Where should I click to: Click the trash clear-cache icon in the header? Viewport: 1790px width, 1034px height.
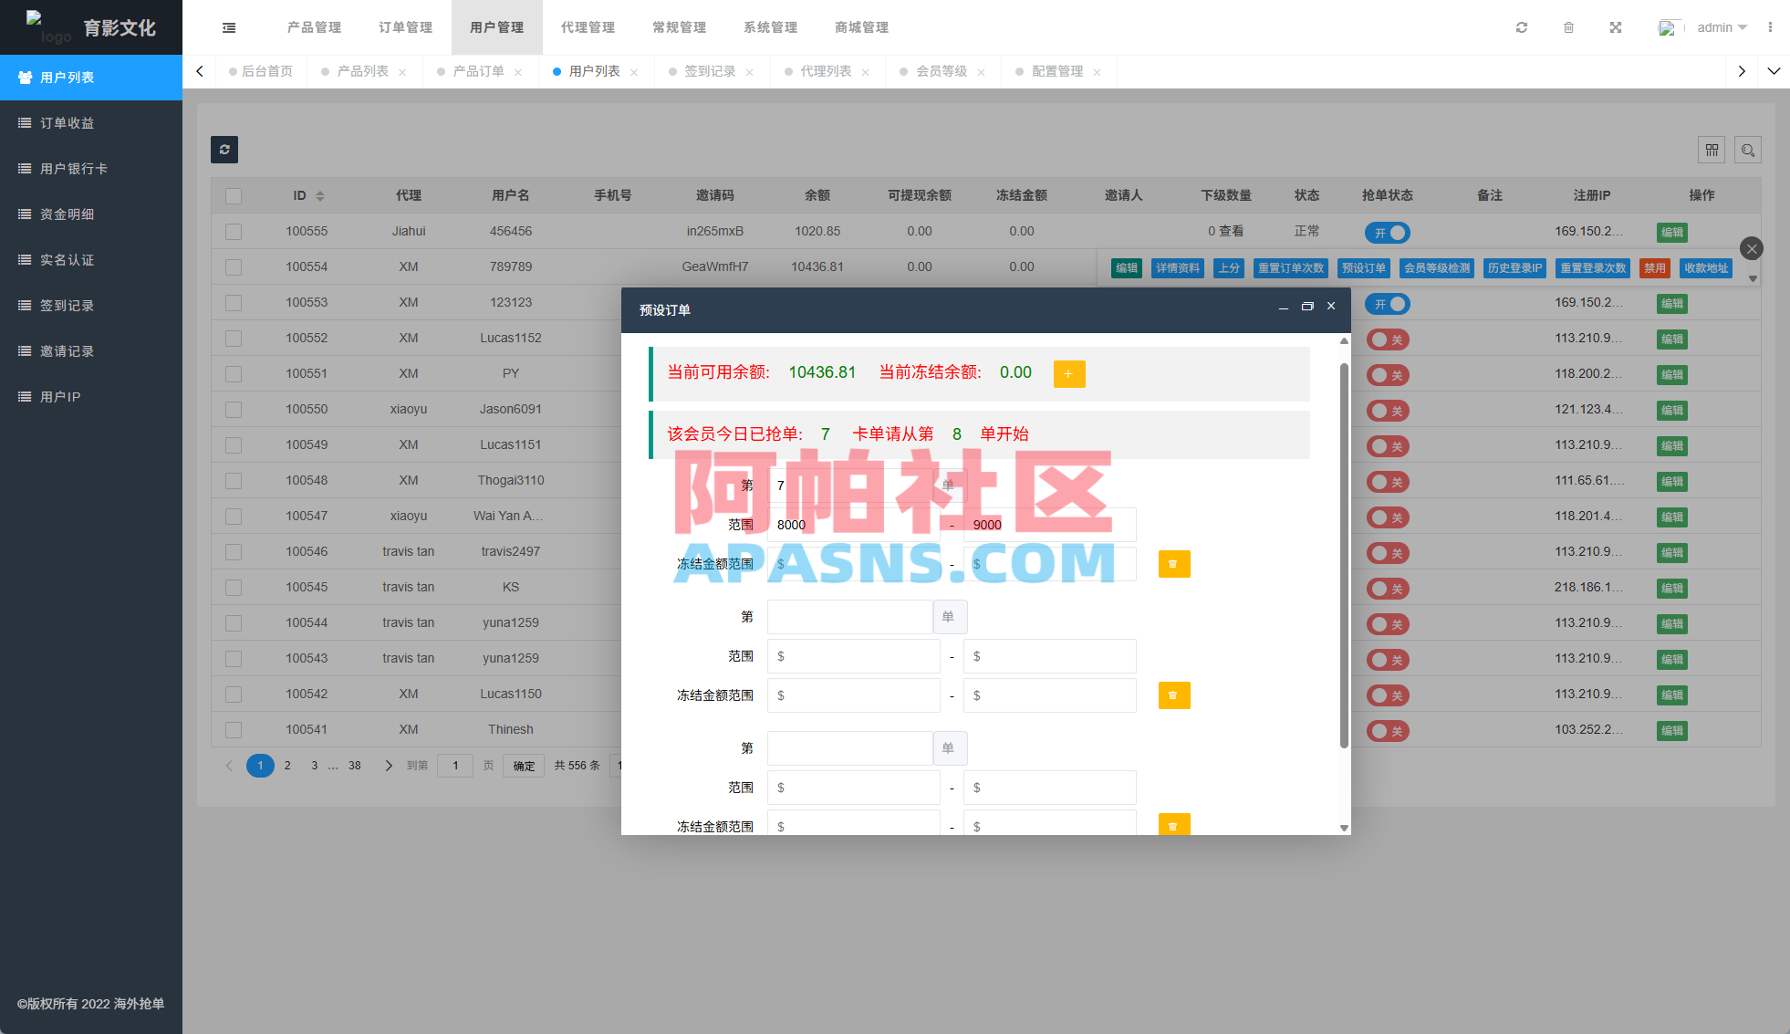pyautogui.click(x=1569, y=27)
